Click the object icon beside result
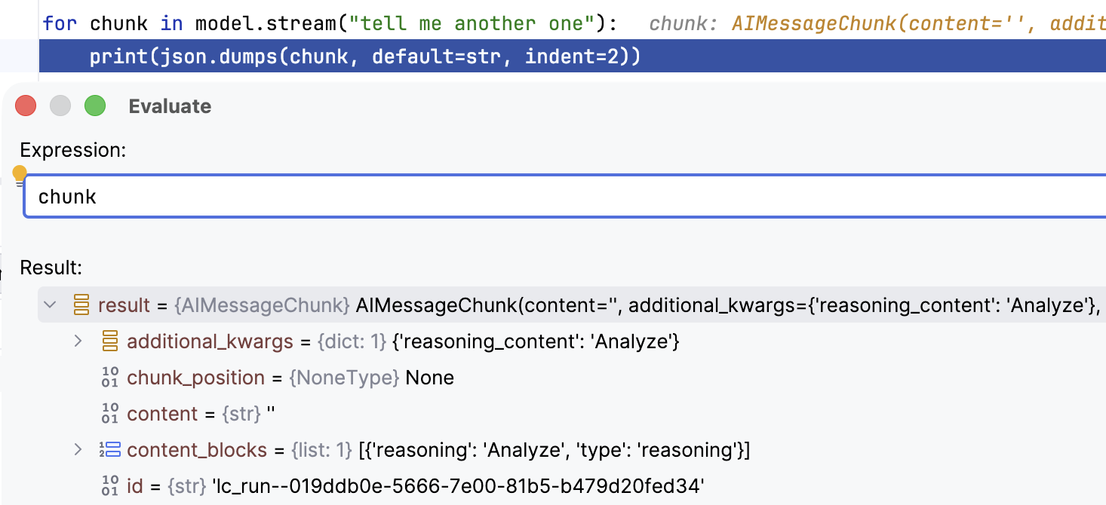 click(x=81, y=305)
